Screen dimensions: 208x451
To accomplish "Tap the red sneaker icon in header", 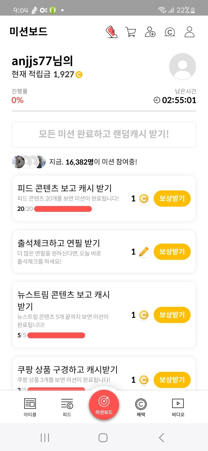I will 112,32.
